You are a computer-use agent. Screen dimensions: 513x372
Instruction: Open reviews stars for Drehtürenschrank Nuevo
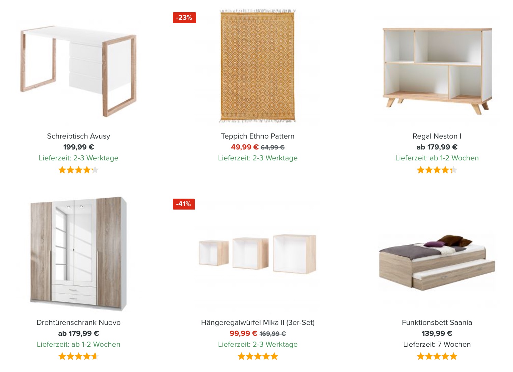[x=79, y=356]
